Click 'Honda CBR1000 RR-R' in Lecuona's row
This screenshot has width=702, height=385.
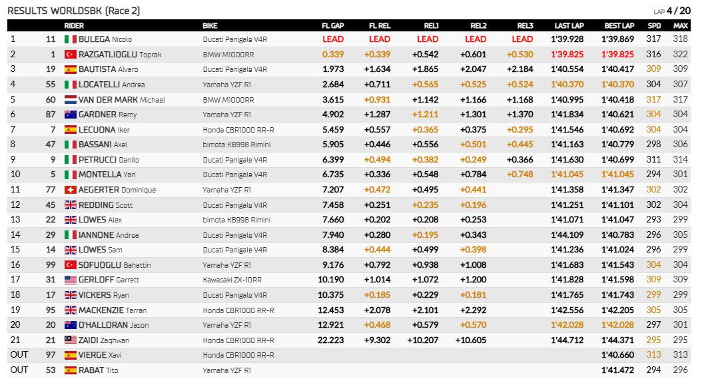click(x=238, y=130)
